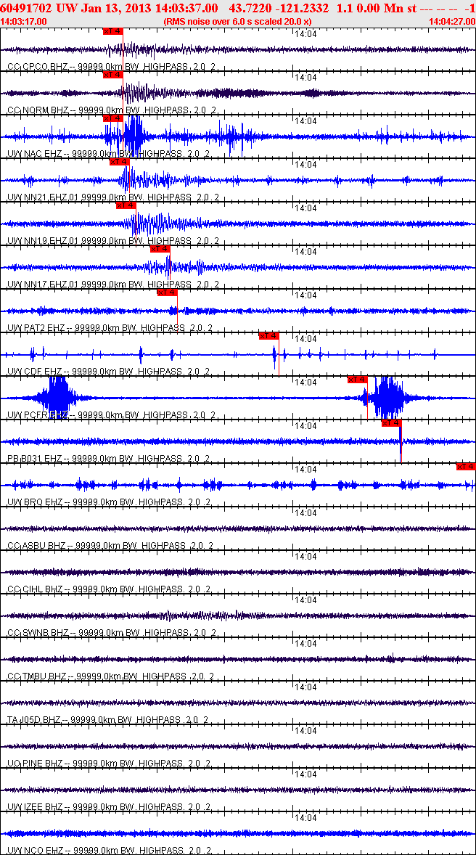Click the red pick marker on CC.CPCO trace
The width and height of the screenshot is (476, 855).
point(112,31)
